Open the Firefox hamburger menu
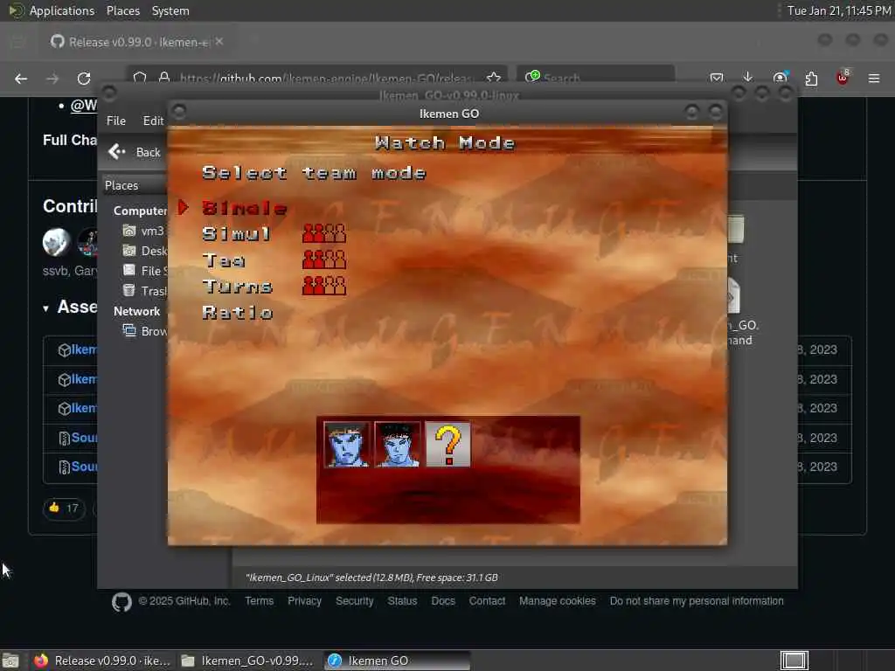 click(874, 78)
